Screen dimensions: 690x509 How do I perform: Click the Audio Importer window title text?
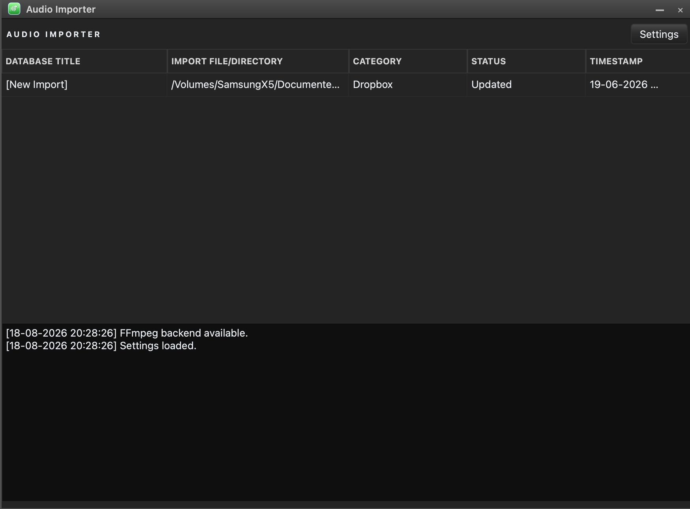tap(61, 9)
